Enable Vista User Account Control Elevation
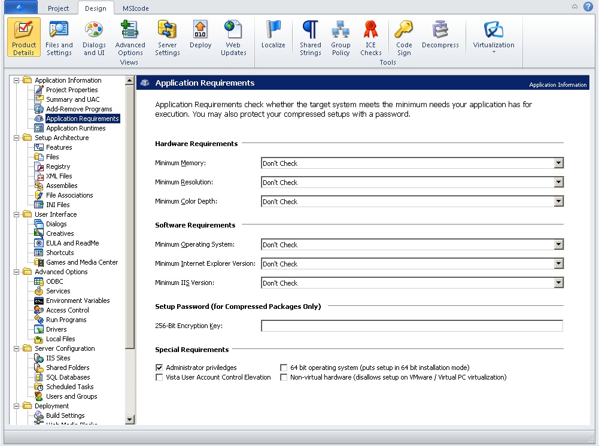Viewport: 599px width, 446px height. (159, 377)
